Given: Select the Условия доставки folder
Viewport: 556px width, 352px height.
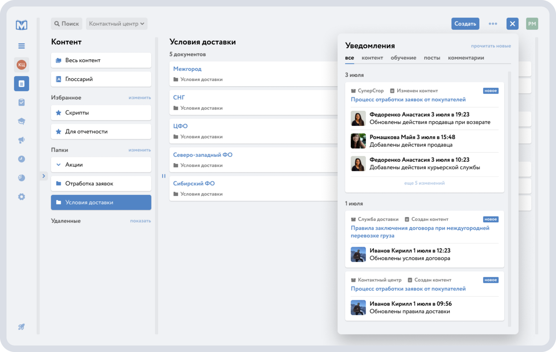Looking at the screenshot, I should coord(101,202).
